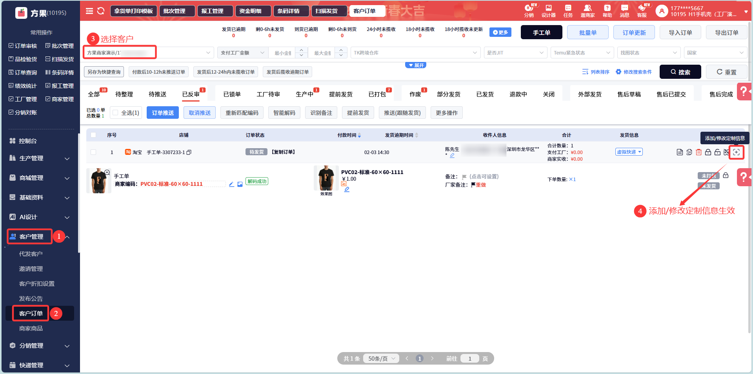This screenshot has width=753, height=374.
Task: Open the 国家 country dropdown
Action: [x=715, y=53]
